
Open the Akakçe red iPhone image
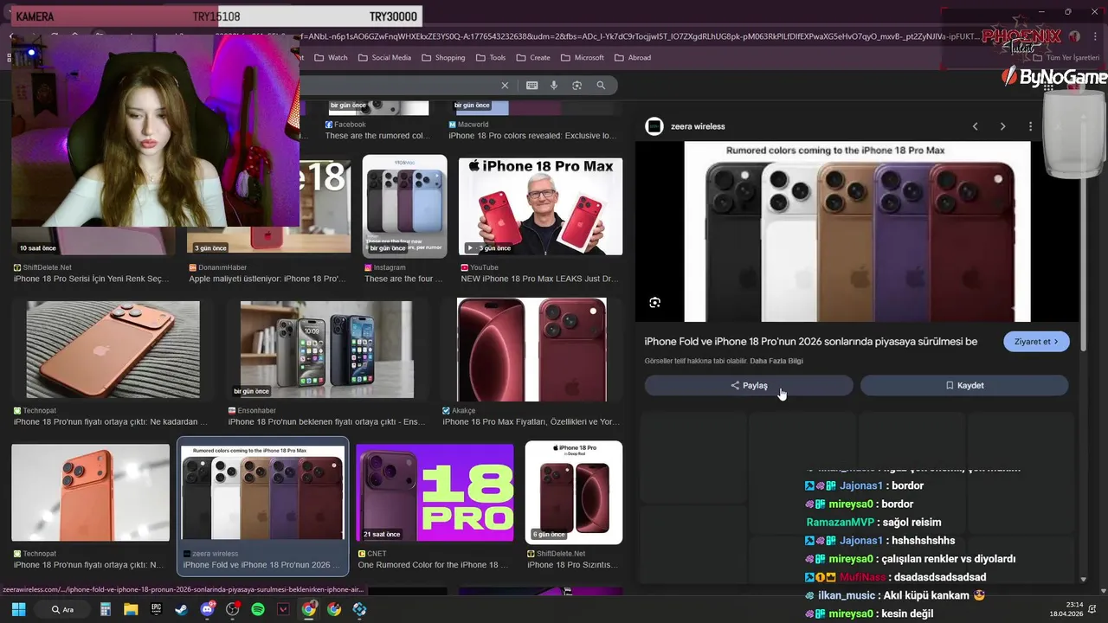(531, 350)
